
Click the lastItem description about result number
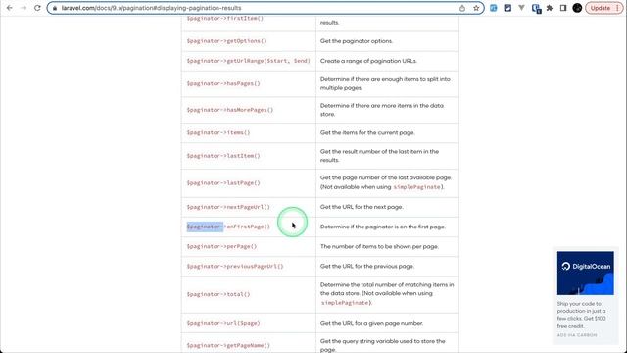point(379,156)
